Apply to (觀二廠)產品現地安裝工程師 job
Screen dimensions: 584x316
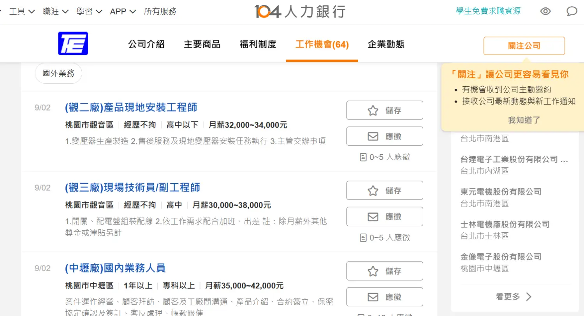coord(385,136)
